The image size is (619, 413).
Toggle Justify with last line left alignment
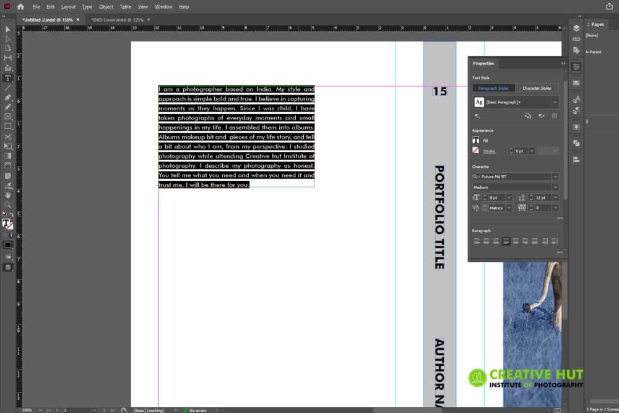(506, 241)
